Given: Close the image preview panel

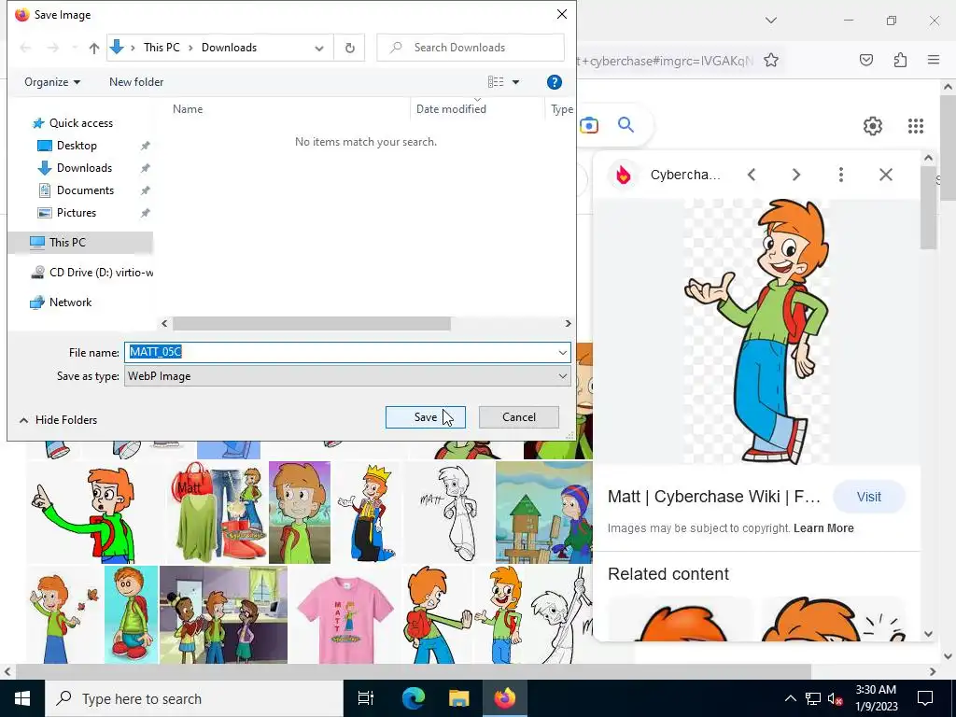Looking at the screenshot, I should point(886,175).
